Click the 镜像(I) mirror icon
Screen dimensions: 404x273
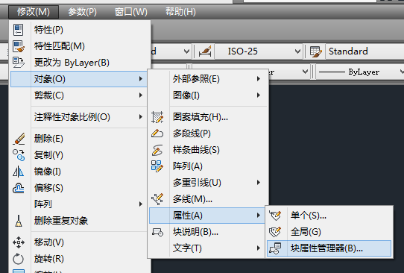(19, 172)
